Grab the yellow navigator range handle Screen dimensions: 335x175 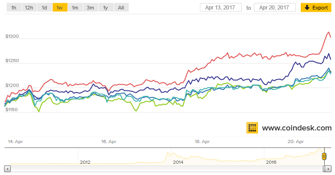click(324, 156)
